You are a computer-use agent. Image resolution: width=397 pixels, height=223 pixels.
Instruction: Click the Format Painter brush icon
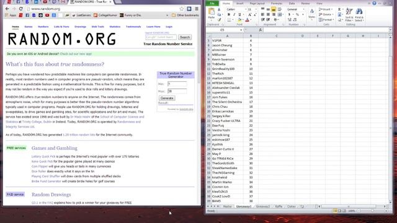pos(219,20)
